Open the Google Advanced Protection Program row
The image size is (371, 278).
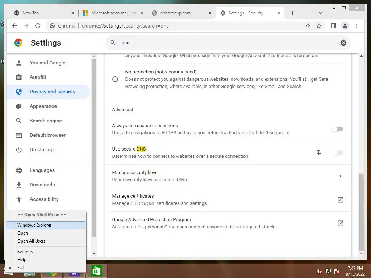(x=228, y=223)
